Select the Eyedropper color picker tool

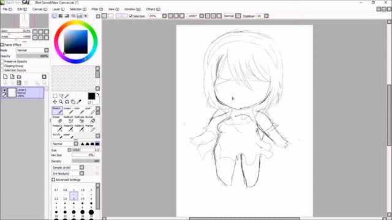click(79, 102)
